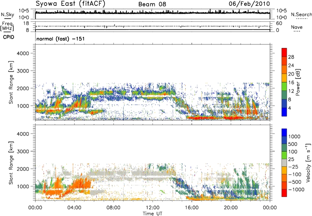The height and width of the screenshot is (216, 312).
Task: Select the N.Sky legend label
Action: click(x=7, y=14)
